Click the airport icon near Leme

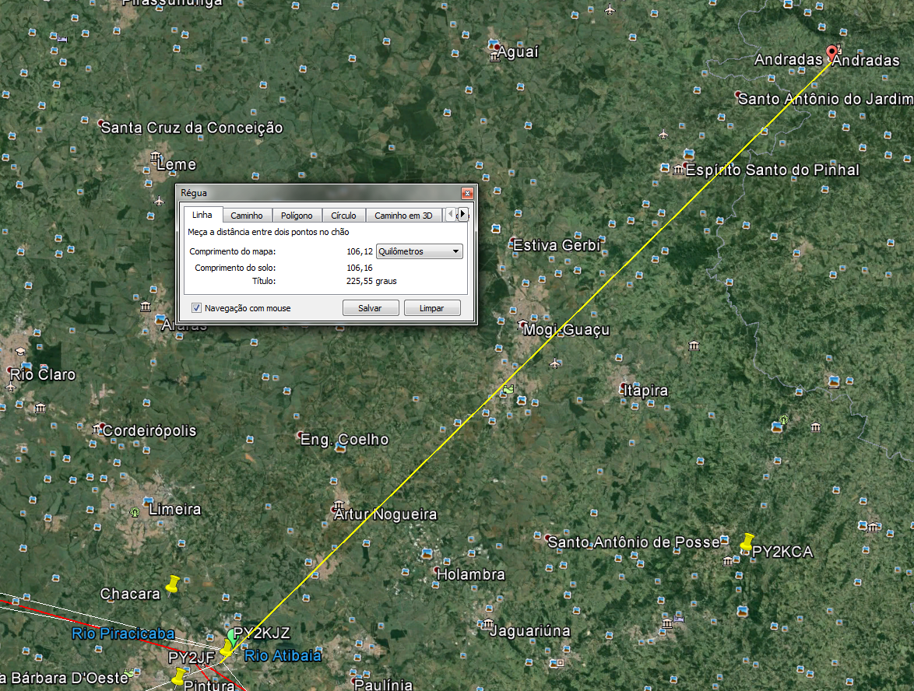pyautogui.click(x=160, y=201)
